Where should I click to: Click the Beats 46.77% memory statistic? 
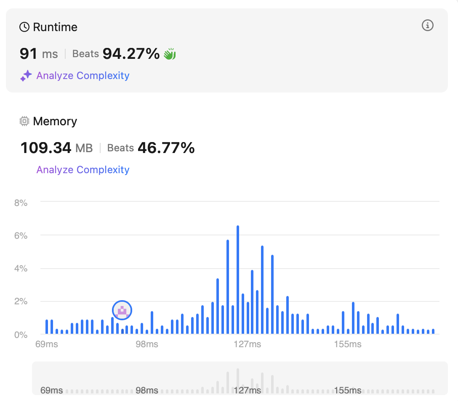click(151, 148)
